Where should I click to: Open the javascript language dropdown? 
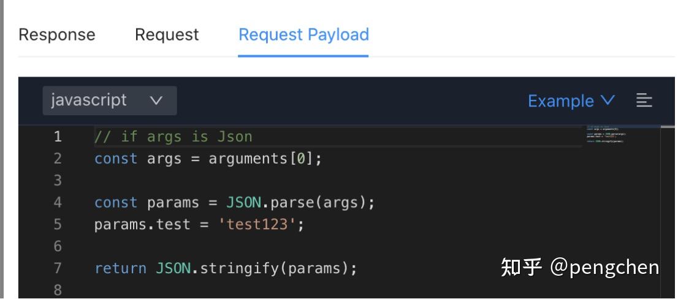(x=110, y=100)
